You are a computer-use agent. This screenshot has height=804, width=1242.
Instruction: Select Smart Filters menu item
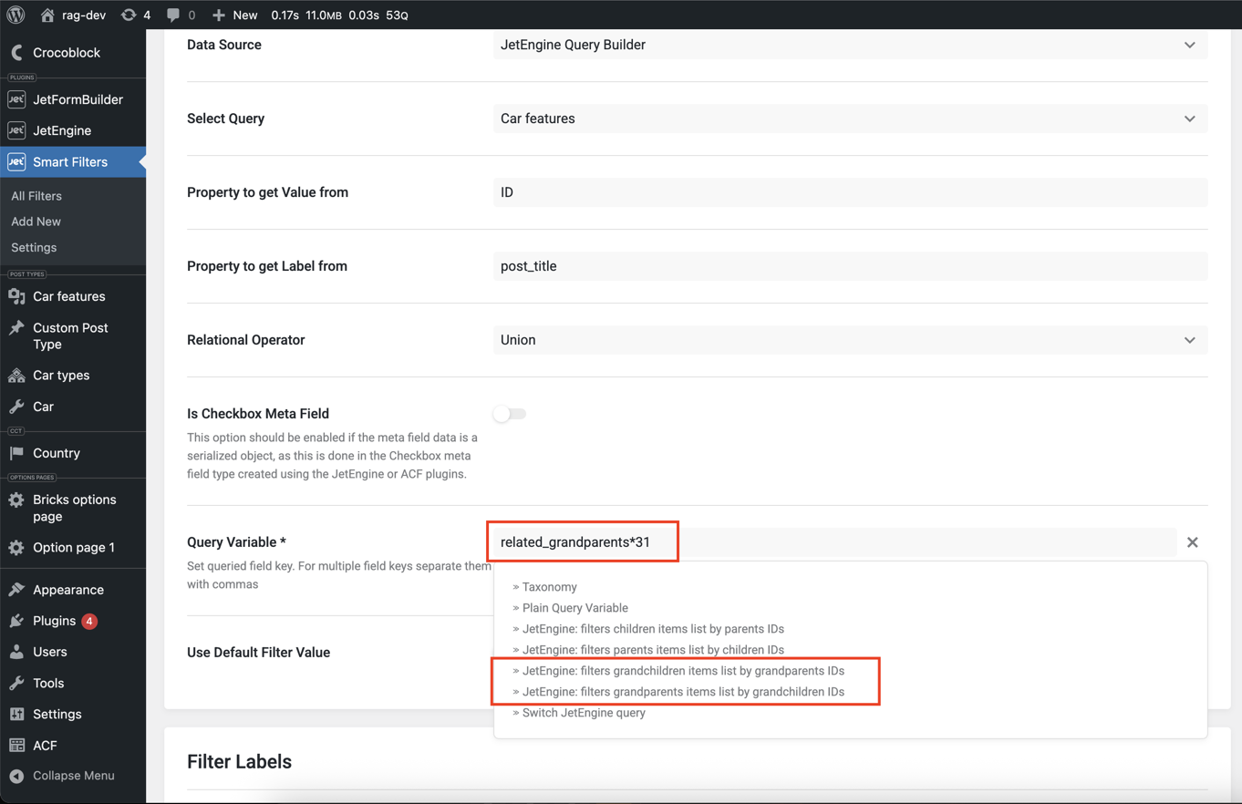pos(73,162)
